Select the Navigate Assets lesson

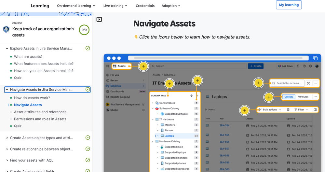(28, 105)
